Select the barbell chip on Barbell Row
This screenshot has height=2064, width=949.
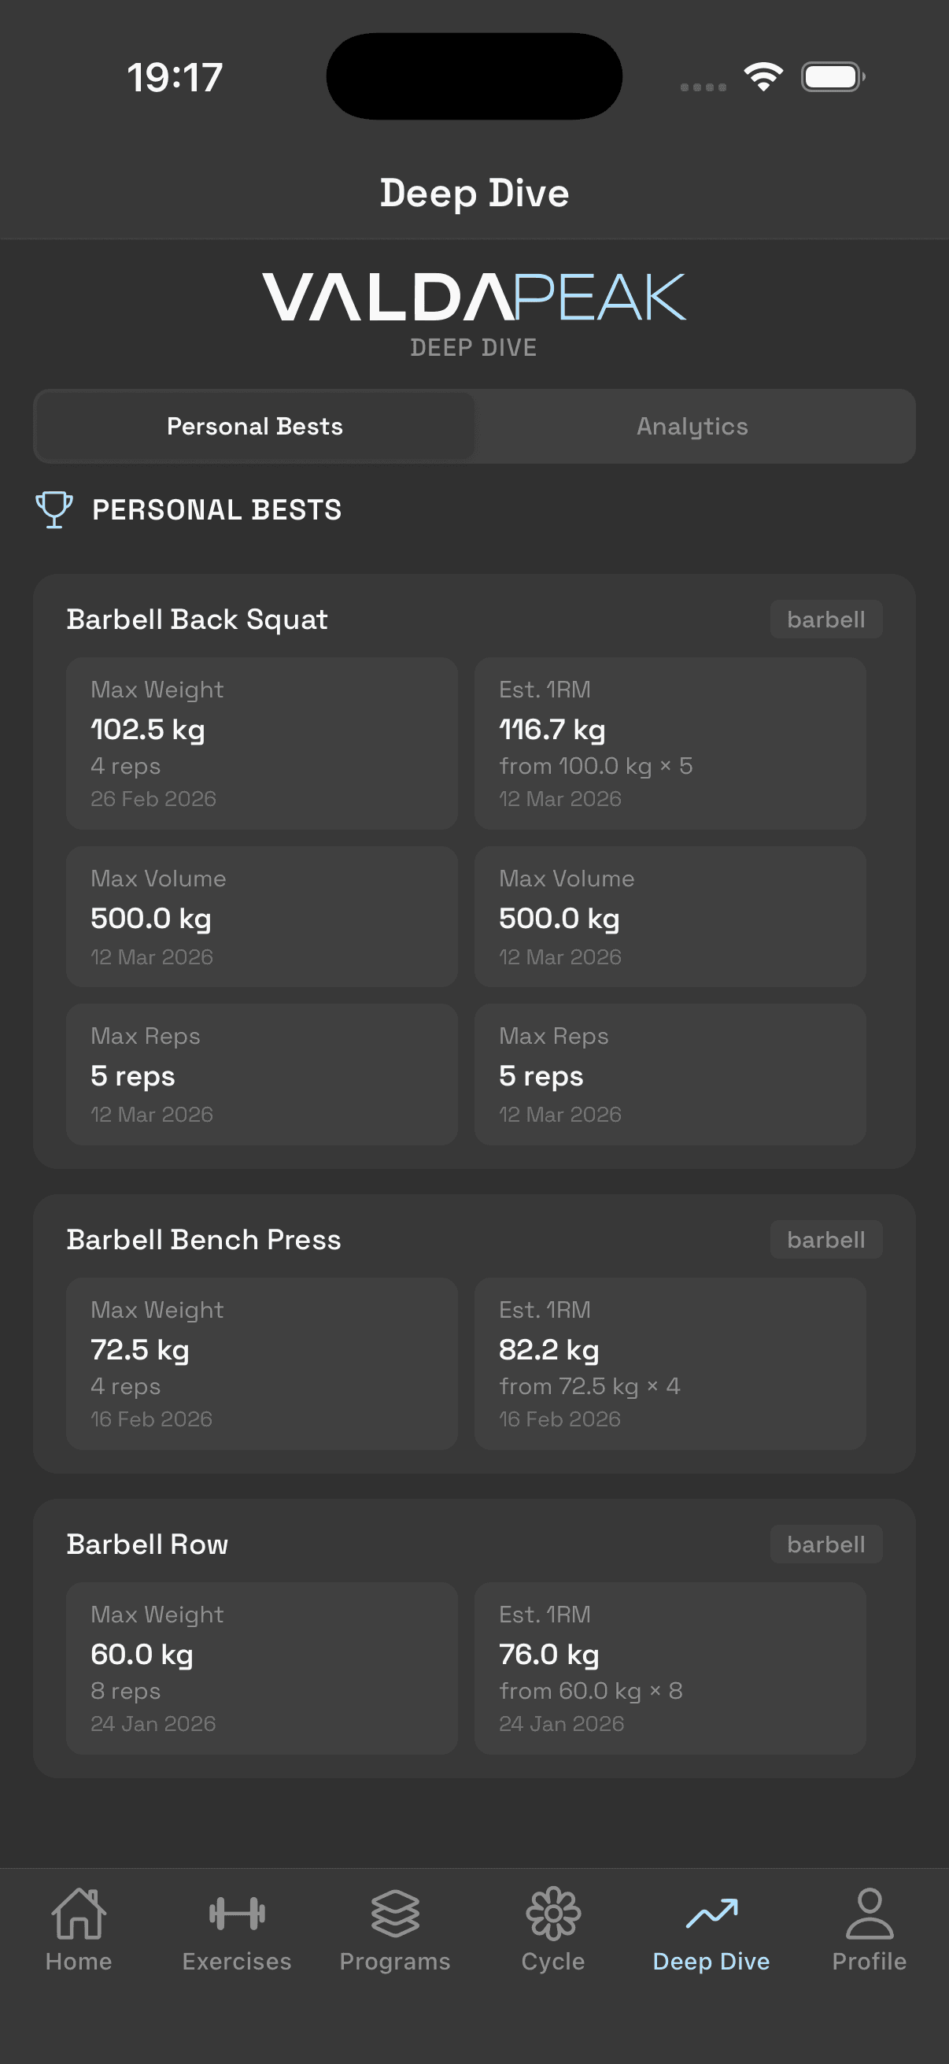click(x=826, y=1544)
